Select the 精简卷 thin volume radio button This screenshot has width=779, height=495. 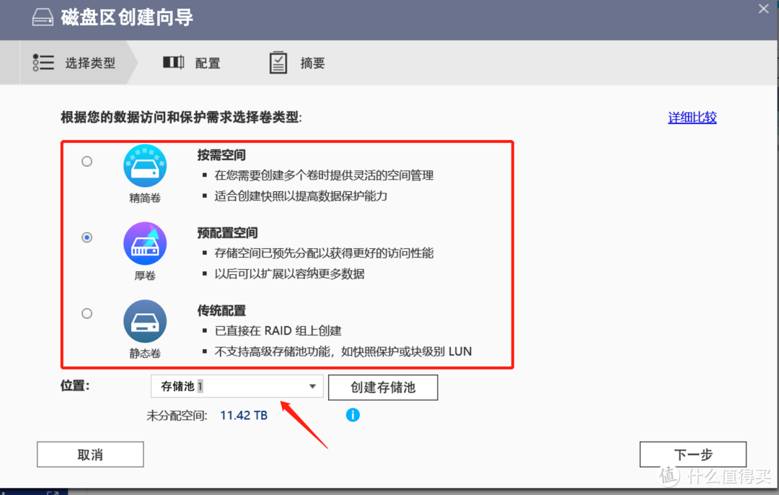pyautogui.click(x=87, y=162)
